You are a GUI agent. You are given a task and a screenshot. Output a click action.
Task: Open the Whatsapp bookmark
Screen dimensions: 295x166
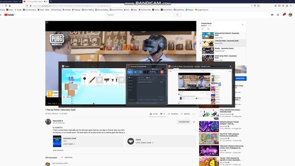(76, 10)
